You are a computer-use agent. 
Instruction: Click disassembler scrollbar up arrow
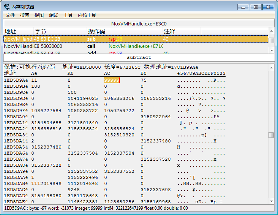tap(272, 31)
